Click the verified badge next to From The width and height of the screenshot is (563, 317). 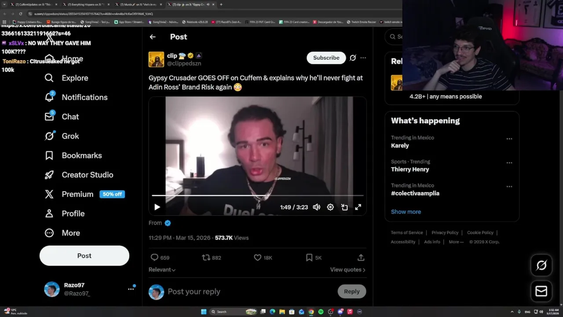pos(168,223)
